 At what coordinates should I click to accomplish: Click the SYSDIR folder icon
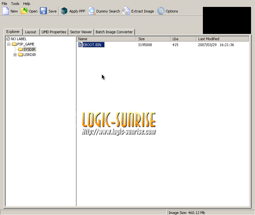pyautogui.click(x=20, y=49)
